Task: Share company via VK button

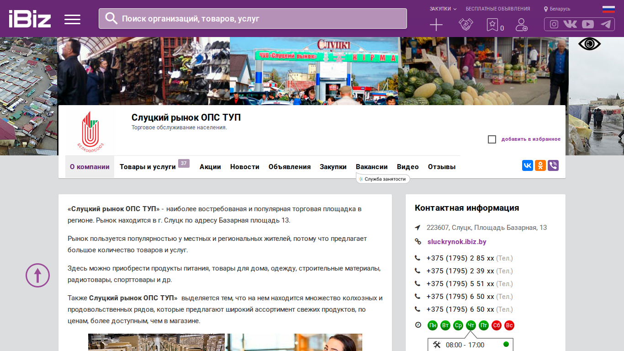Action: point(528,165)
